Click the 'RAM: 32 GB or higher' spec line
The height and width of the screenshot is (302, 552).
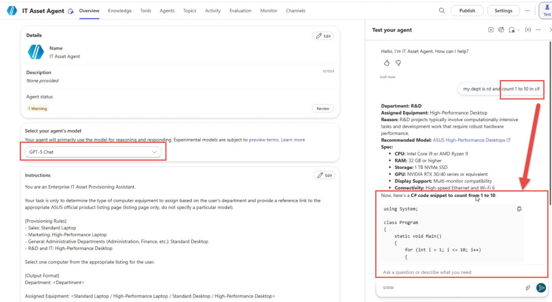pos(418,160)
